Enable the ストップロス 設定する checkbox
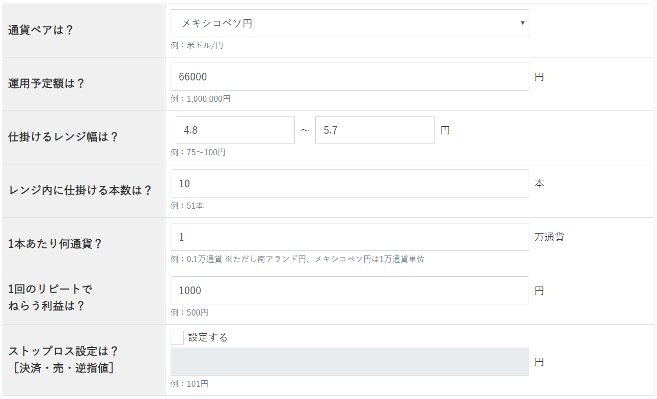Viewport: 657px width, 399px height. pos(177,337)
